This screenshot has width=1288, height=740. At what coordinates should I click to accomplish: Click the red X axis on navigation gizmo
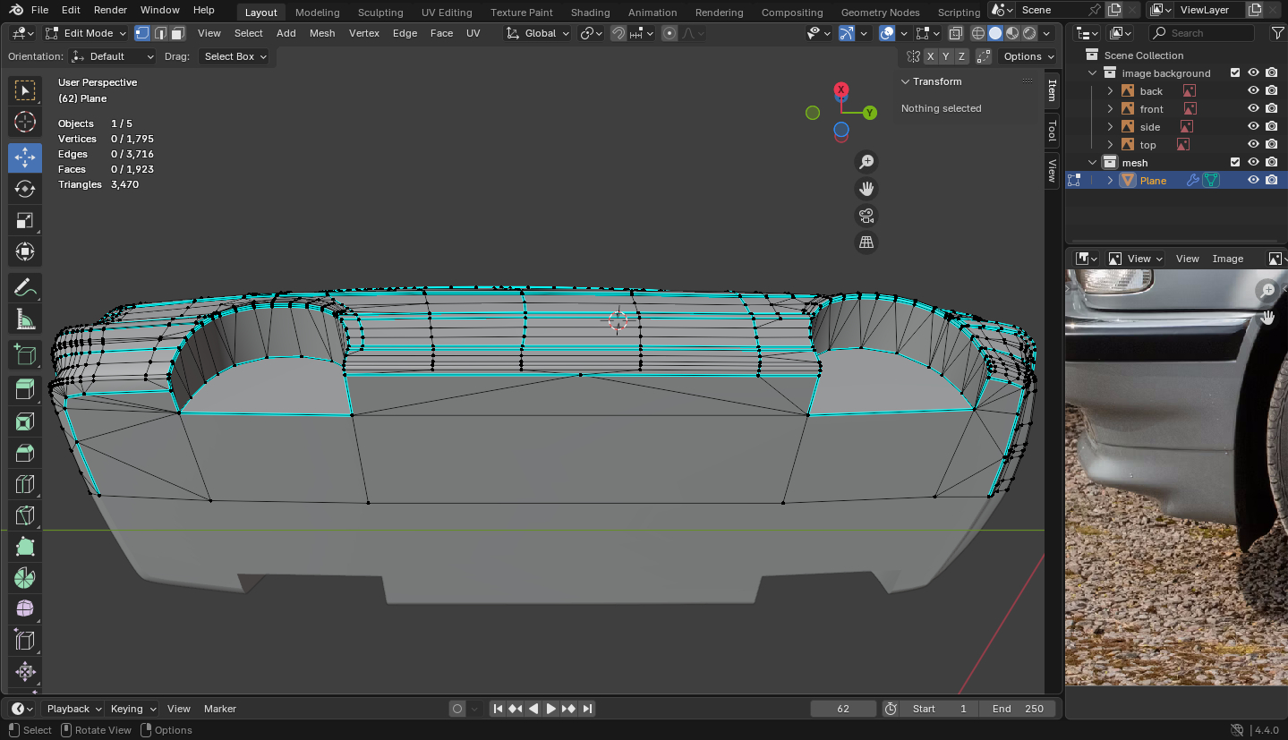coord(840,89)
